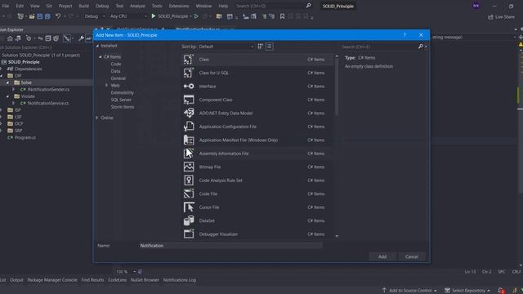The image size is (523, 294).
Task: Expand the Online templates node
Action: point(97,118)
